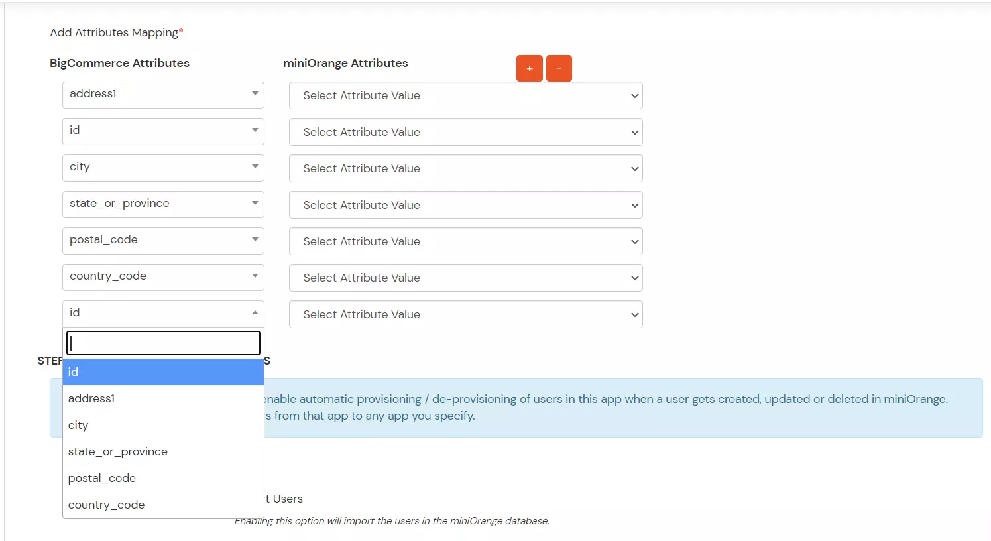Choose 'postal_code' from the dropdown list

(163, 478)
